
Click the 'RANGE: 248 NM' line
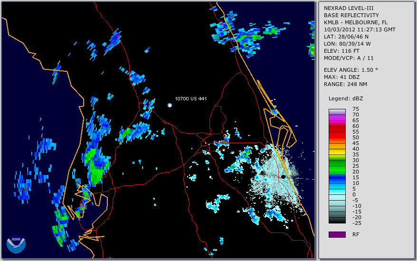[x=345, y=85]
